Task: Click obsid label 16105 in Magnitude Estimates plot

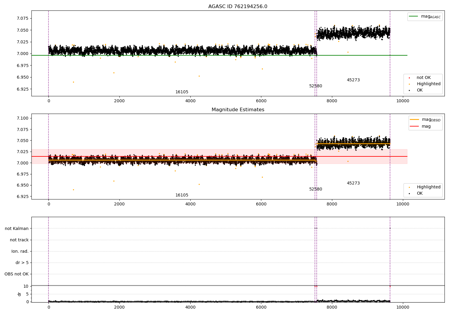Action: (x=182, y=195)
